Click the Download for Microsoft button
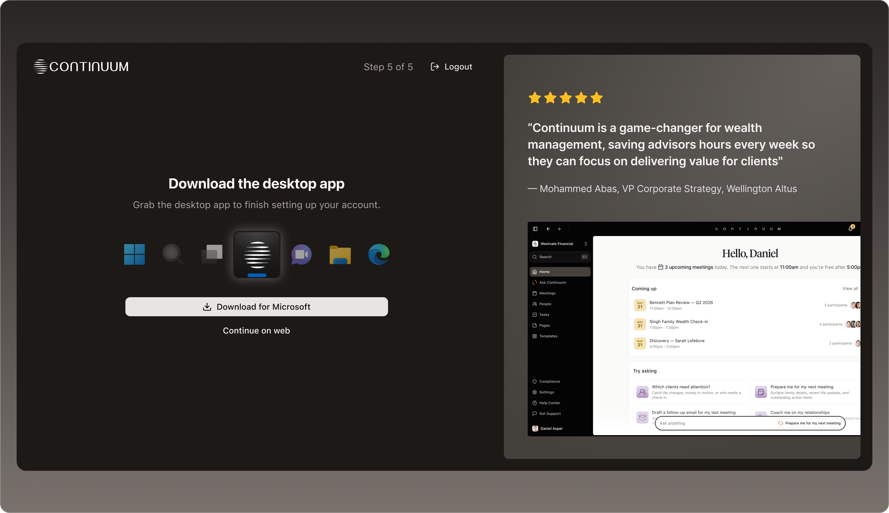The image size is (889, 513). 256,307
